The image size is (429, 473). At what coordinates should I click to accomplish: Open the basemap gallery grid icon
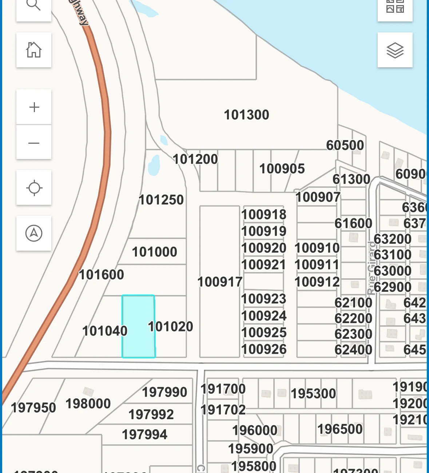tap(395, 7)
